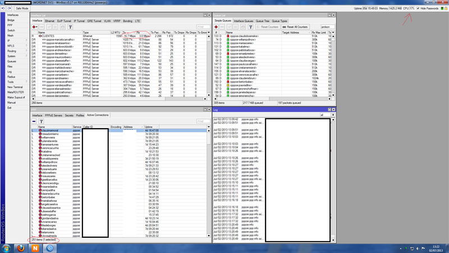The width and height of the screenshot is (449, 253).
Task: Click the Find field in PPP window
Action: [203, 121]
